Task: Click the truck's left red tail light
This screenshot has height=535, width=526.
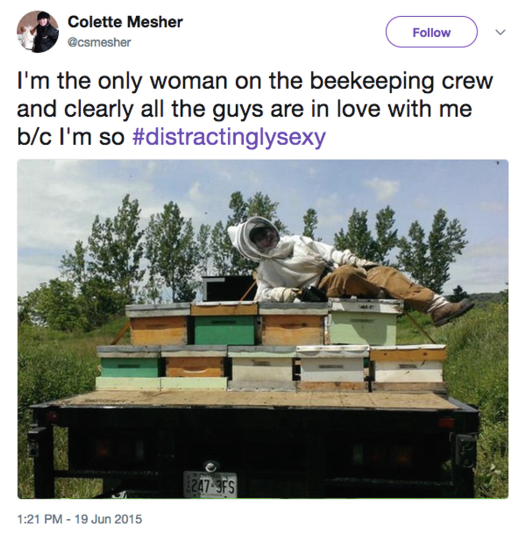Action: [52, 417]
